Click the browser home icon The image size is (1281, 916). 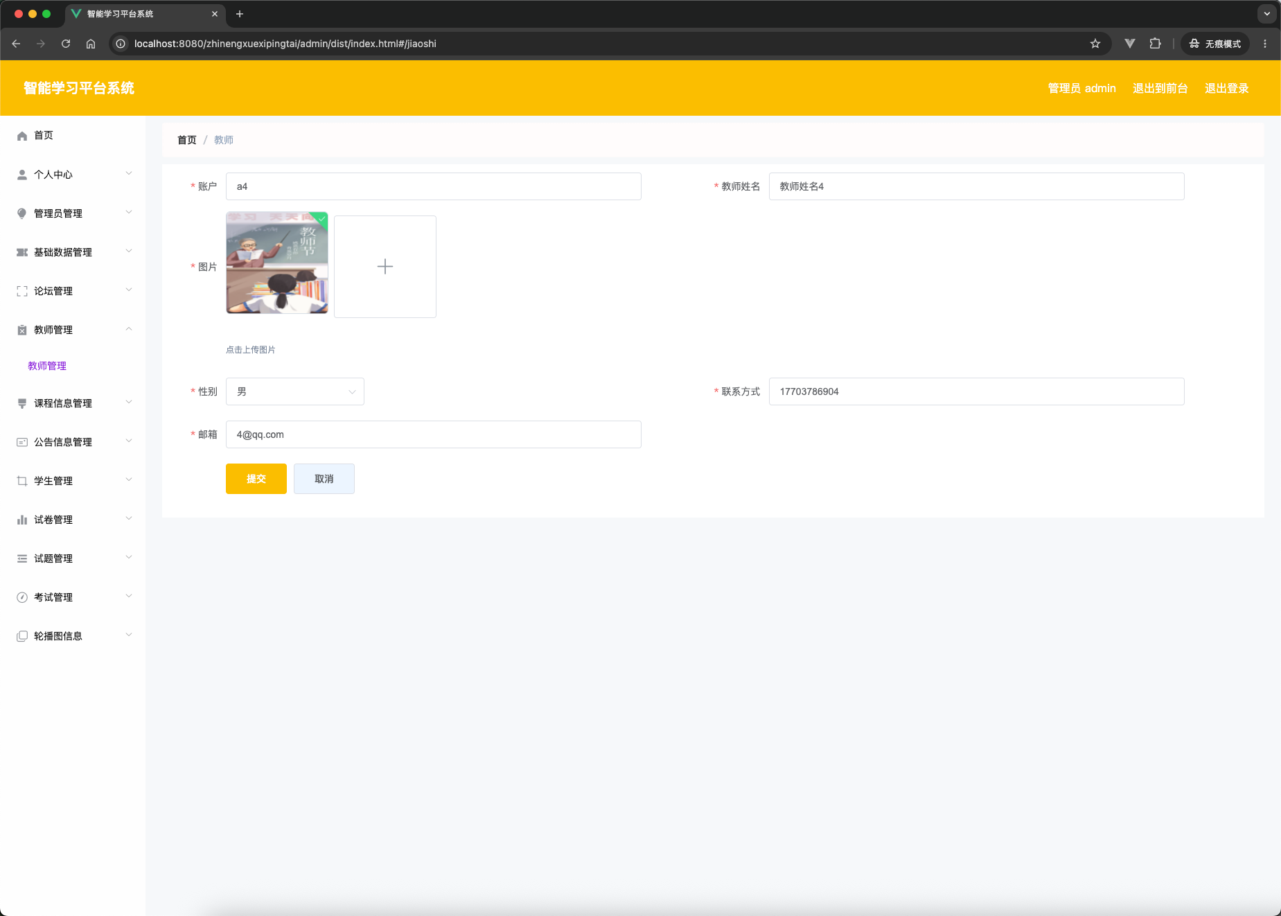point(91,44)
